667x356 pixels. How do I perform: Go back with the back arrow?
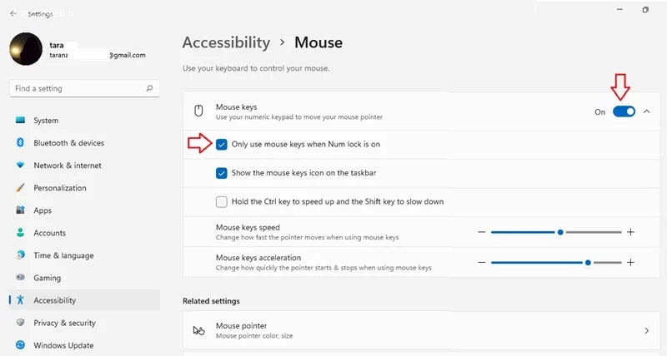(x=13, y=13)
